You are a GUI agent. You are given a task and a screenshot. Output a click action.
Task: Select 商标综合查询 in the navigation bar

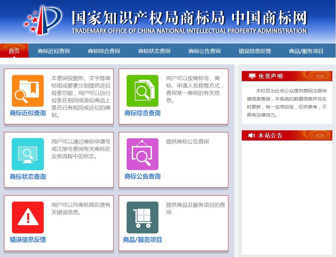pos(104,51)
